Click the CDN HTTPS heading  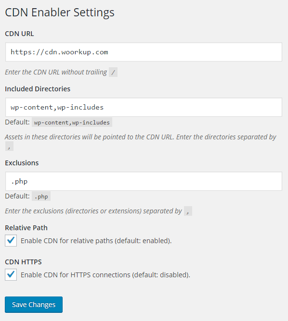point(23,262)
